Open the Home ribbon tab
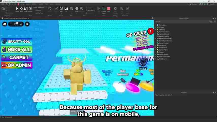Image resolution: width=217 pixels, height=122 pixels. pyautogui.click(x=28, y=4)
